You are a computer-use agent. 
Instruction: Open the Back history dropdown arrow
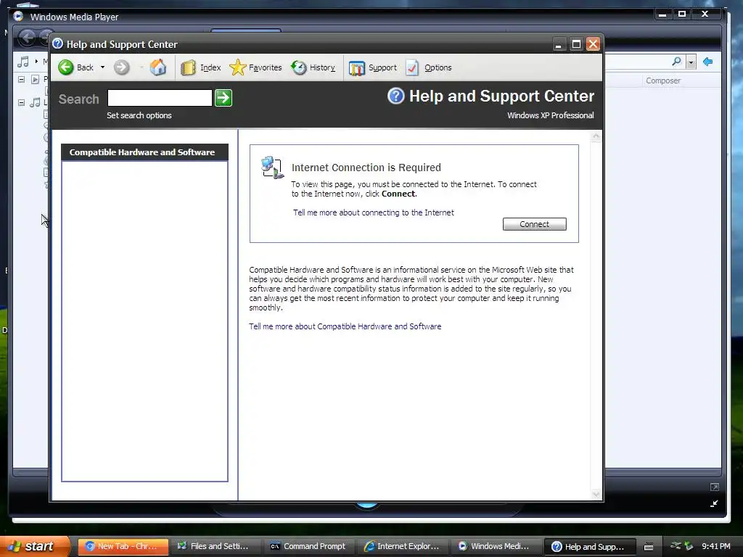(x=102, y=67)
